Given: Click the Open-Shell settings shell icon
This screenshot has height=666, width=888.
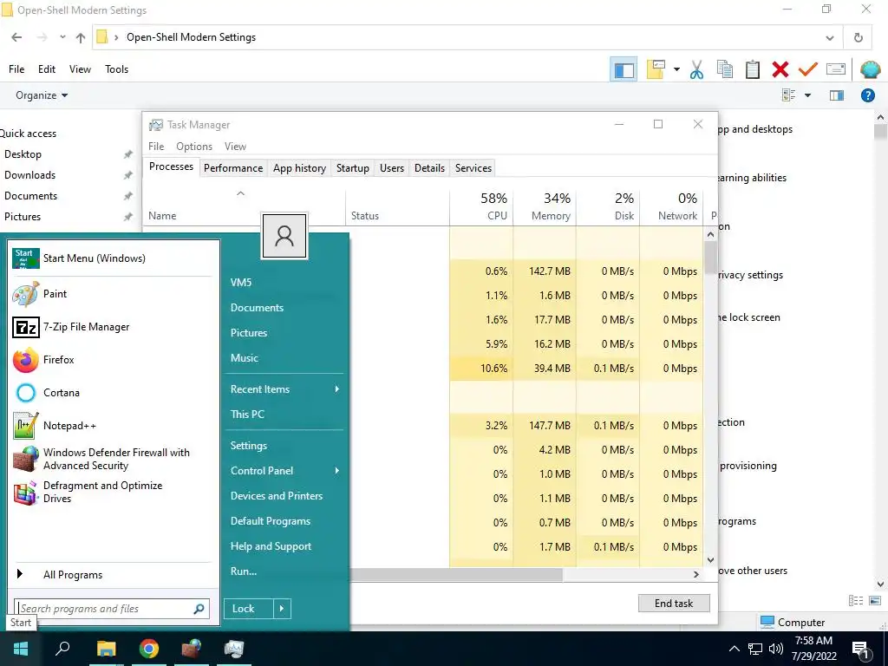Looking at the screenshot, I should coord(869,69).
